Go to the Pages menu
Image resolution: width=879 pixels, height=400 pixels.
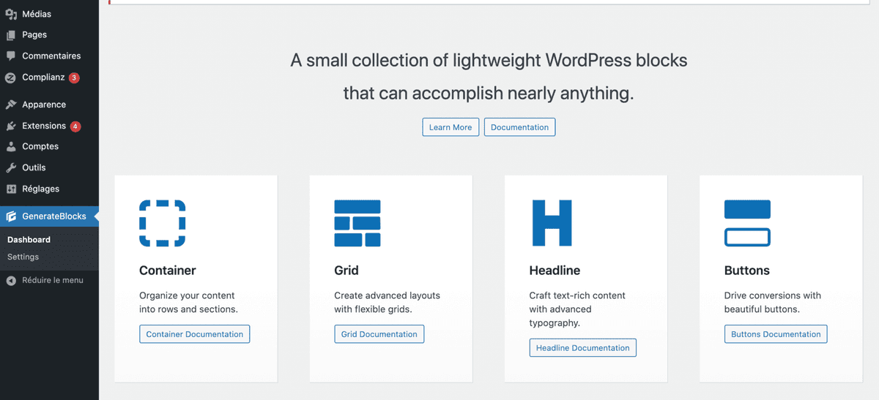tap(34, 34)
